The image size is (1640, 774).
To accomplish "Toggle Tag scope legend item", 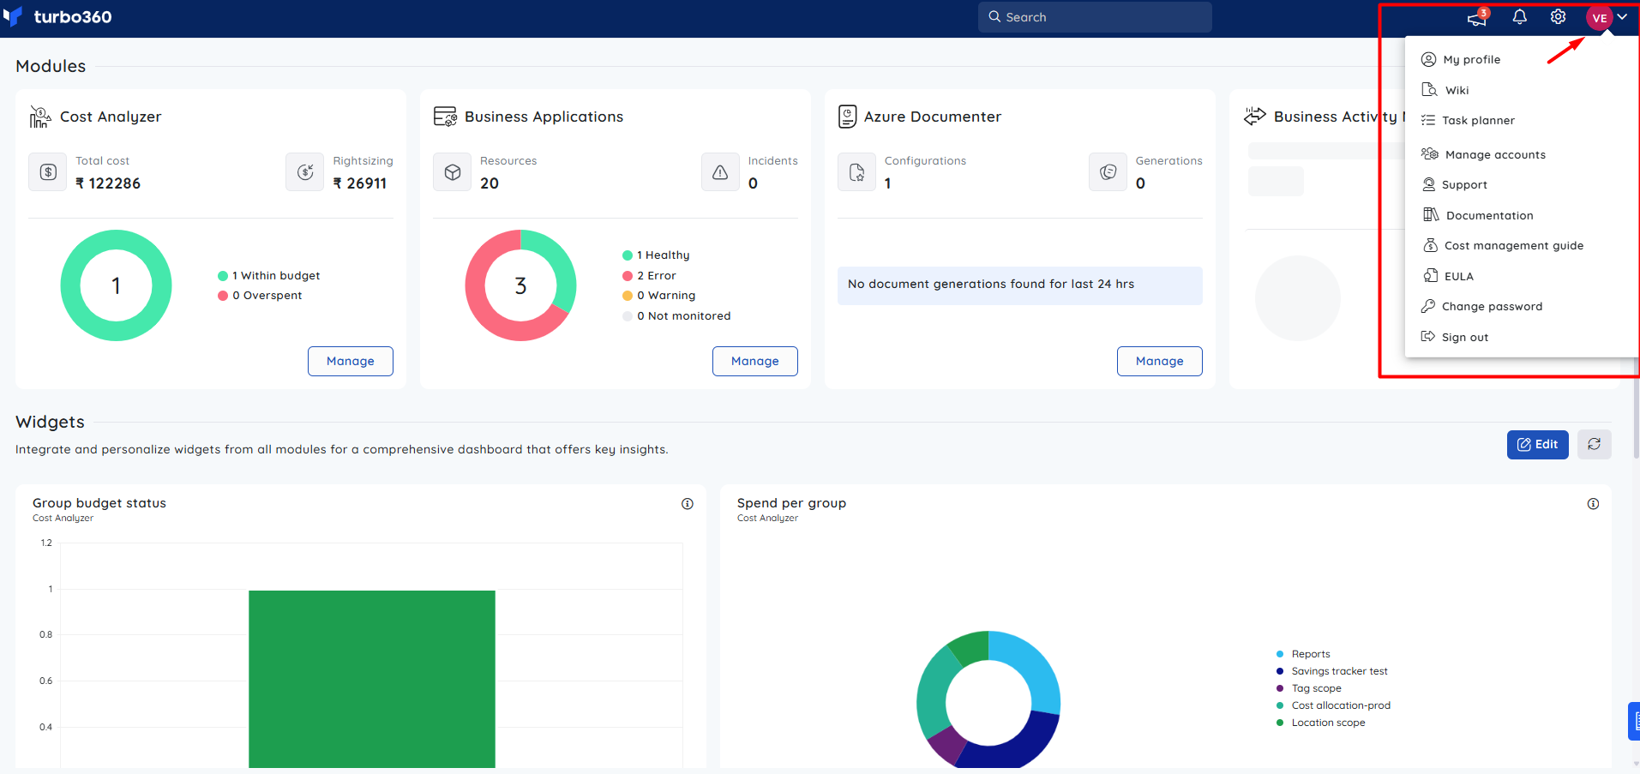I will click(1308, 688).
